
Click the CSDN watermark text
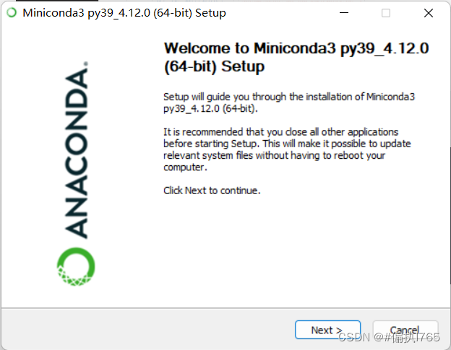coord(389,337)
